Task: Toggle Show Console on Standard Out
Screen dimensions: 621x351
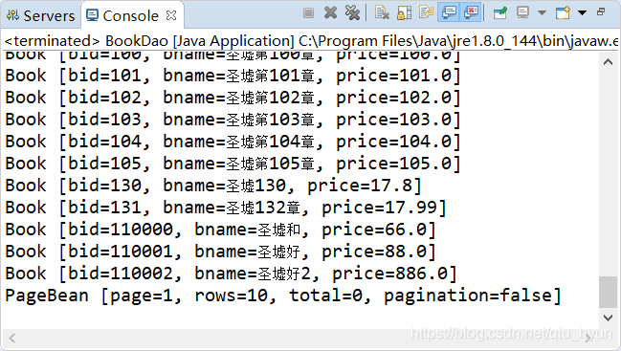Action: click(449, 12)
